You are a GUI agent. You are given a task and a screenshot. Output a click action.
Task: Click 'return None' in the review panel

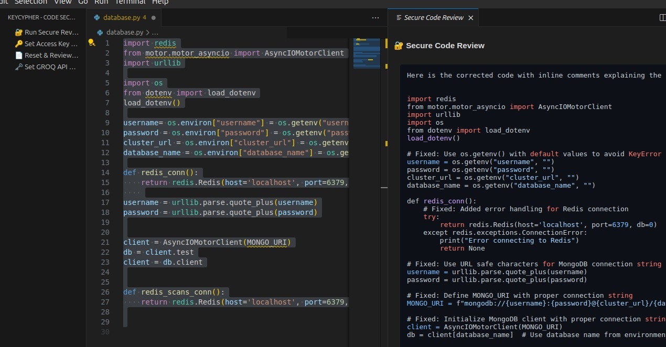click(463, 248)
